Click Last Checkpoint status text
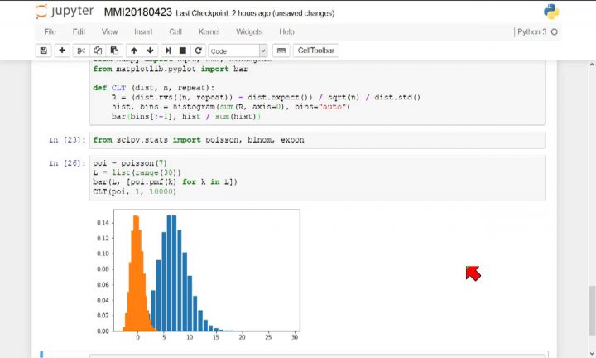Viewport: 596px width, 358px height. click(x=255, y=13)
